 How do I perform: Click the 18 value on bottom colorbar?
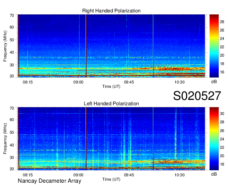(x=222, y=164)
